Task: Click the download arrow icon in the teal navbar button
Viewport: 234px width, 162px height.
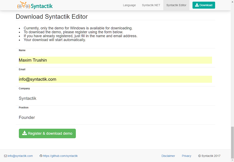Action: pos(197,5)
